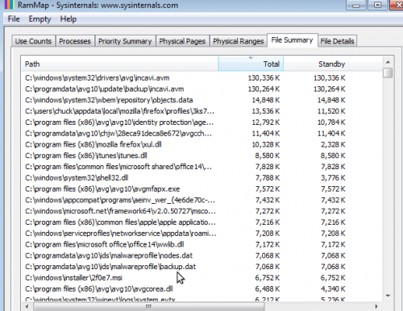The height and width of the screenshot is (311, 403).
Task: Click the vertical scrollbar thumb
Action: click(388, 73)
